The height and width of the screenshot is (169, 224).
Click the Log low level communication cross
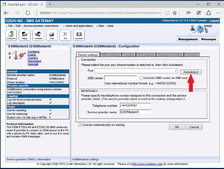coord(50,100)
